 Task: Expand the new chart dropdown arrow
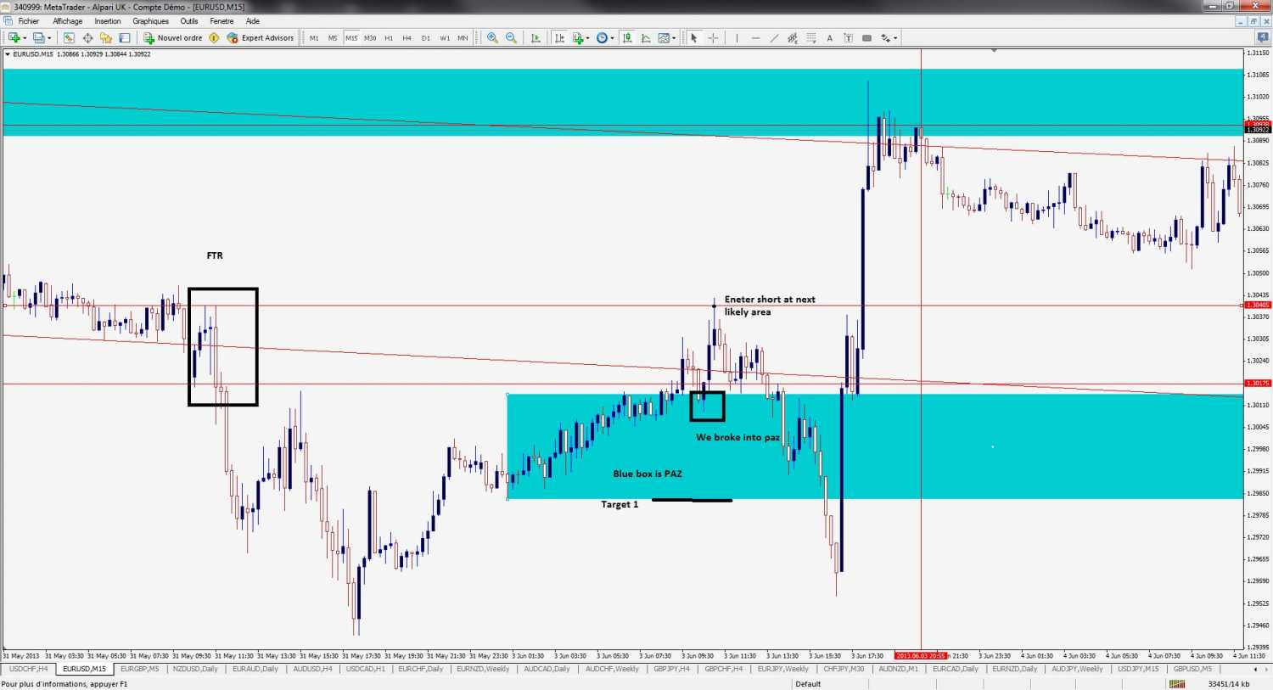25,38
